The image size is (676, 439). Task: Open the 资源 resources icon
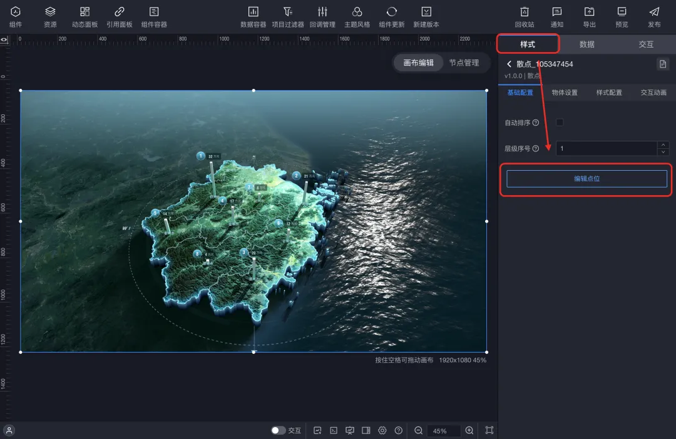click(50, 12)
